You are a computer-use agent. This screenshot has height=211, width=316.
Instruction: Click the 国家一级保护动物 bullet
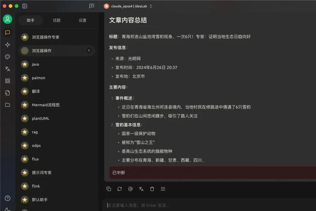[138, 134]
